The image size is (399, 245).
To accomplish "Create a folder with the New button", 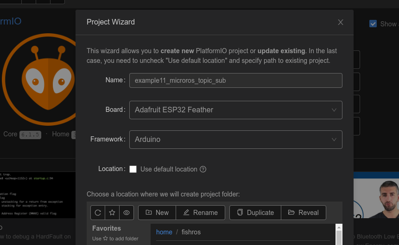I will tap(157, 213).
